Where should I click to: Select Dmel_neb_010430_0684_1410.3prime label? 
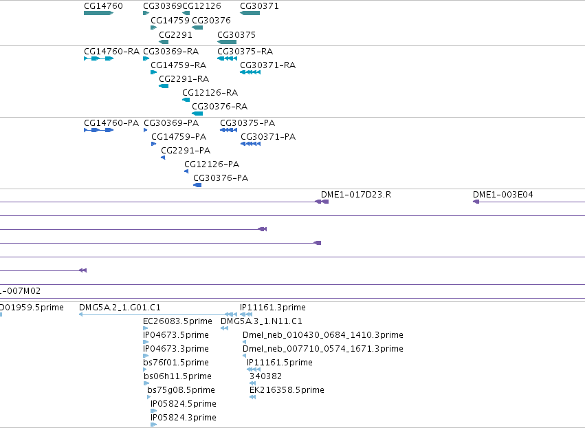[x=322, y=335]
